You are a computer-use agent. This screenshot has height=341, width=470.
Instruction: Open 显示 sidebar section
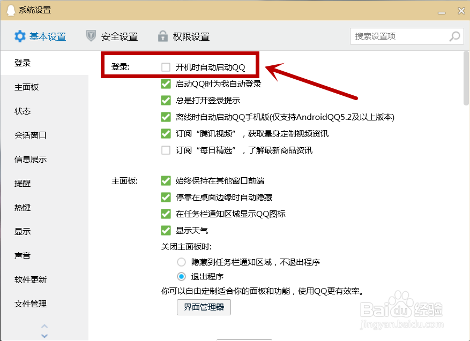[x=44, y=231]
